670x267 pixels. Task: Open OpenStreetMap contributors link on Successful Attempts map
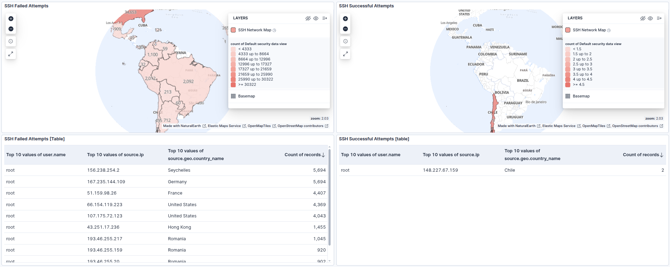click(x=635, y=126)
